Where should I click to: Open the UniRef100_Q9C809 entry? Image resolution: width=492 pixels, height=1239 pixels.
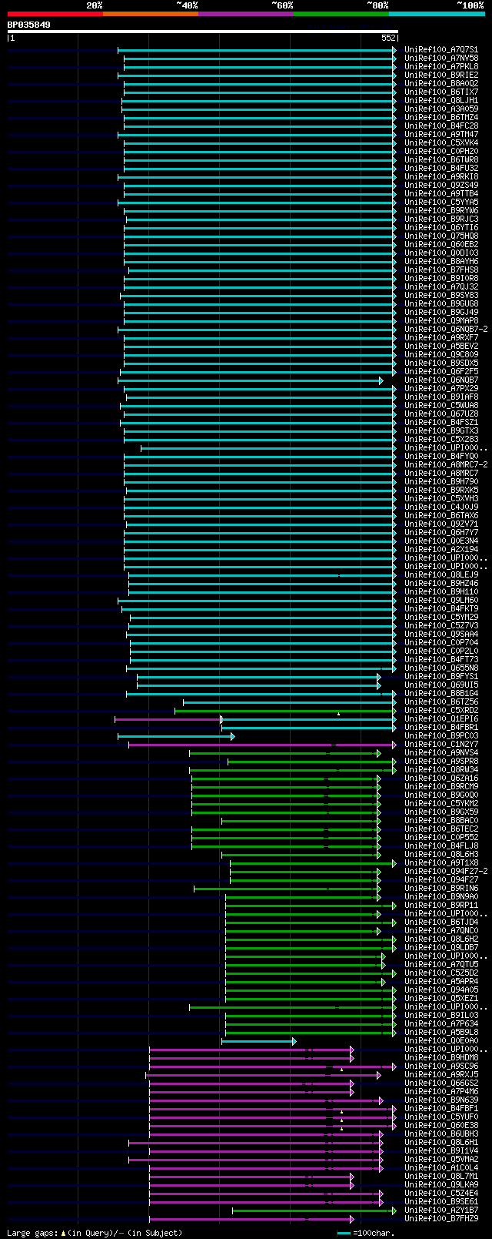pyautogui.click(x=441, y=355)
